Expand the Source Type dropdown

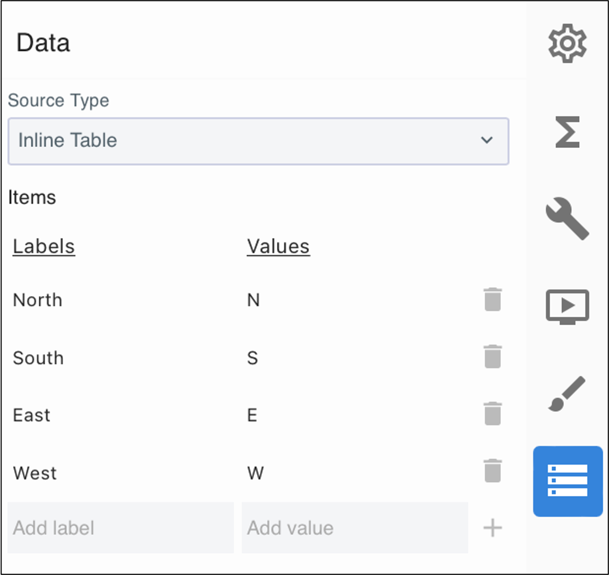coord(258,141)
